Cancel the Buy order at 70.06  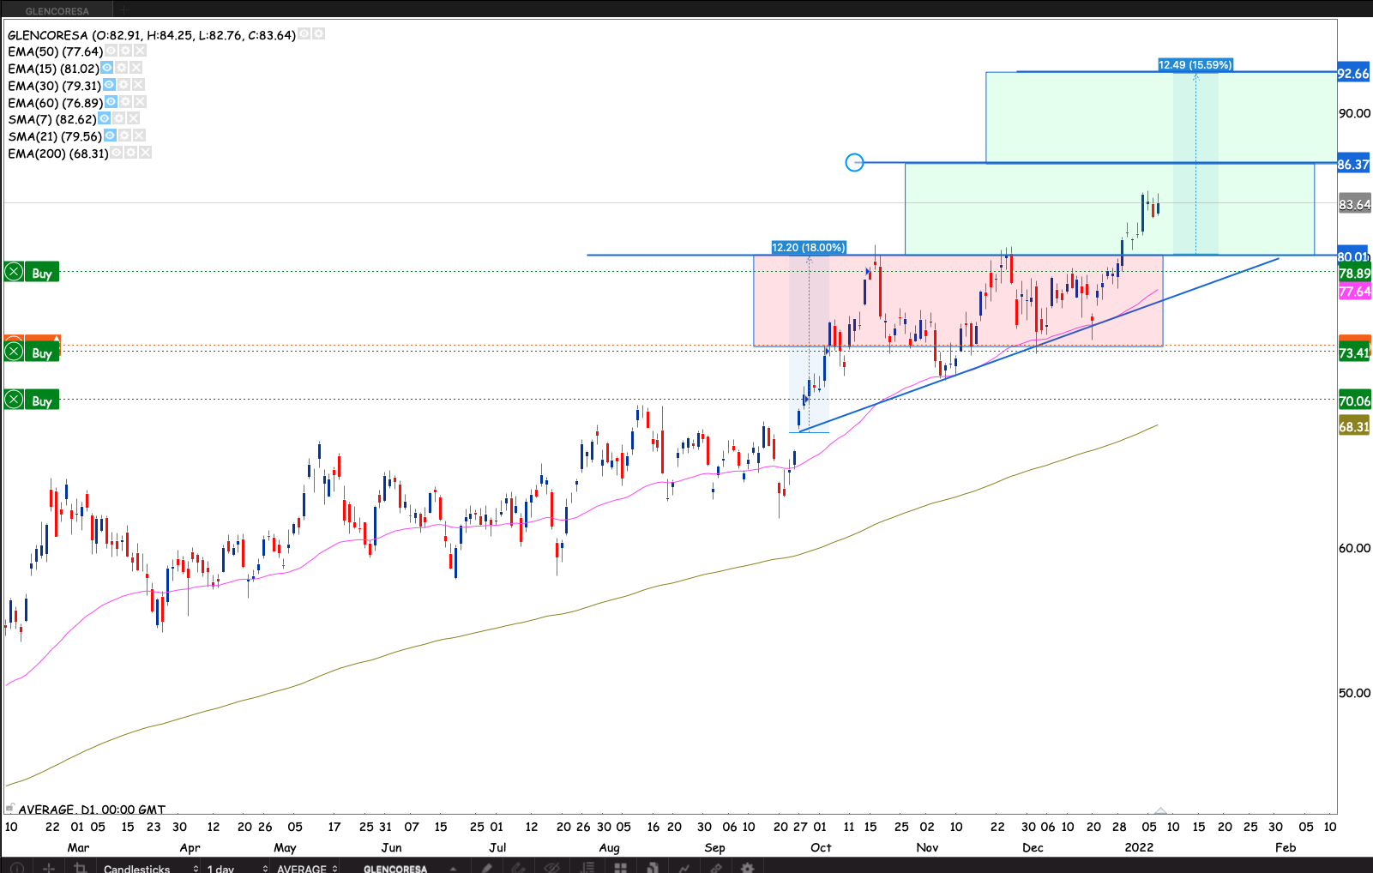pos(14,400)
